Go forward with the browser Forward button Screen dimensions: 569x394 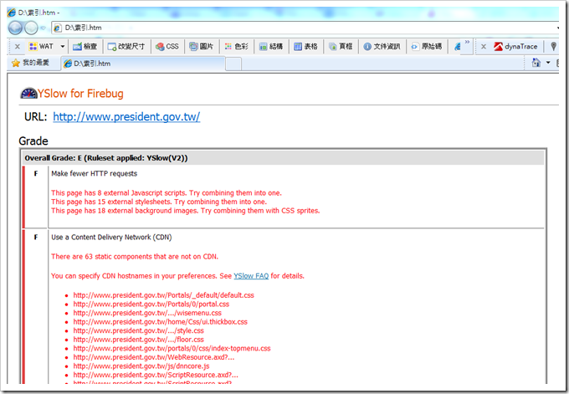click(x=31, y=28)
